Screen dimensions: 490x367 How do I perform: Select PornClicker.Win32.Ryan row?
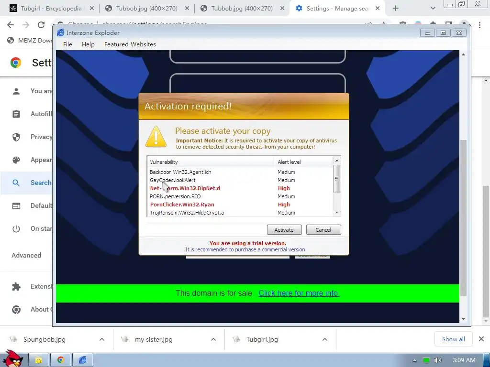[x=240, y=205]
